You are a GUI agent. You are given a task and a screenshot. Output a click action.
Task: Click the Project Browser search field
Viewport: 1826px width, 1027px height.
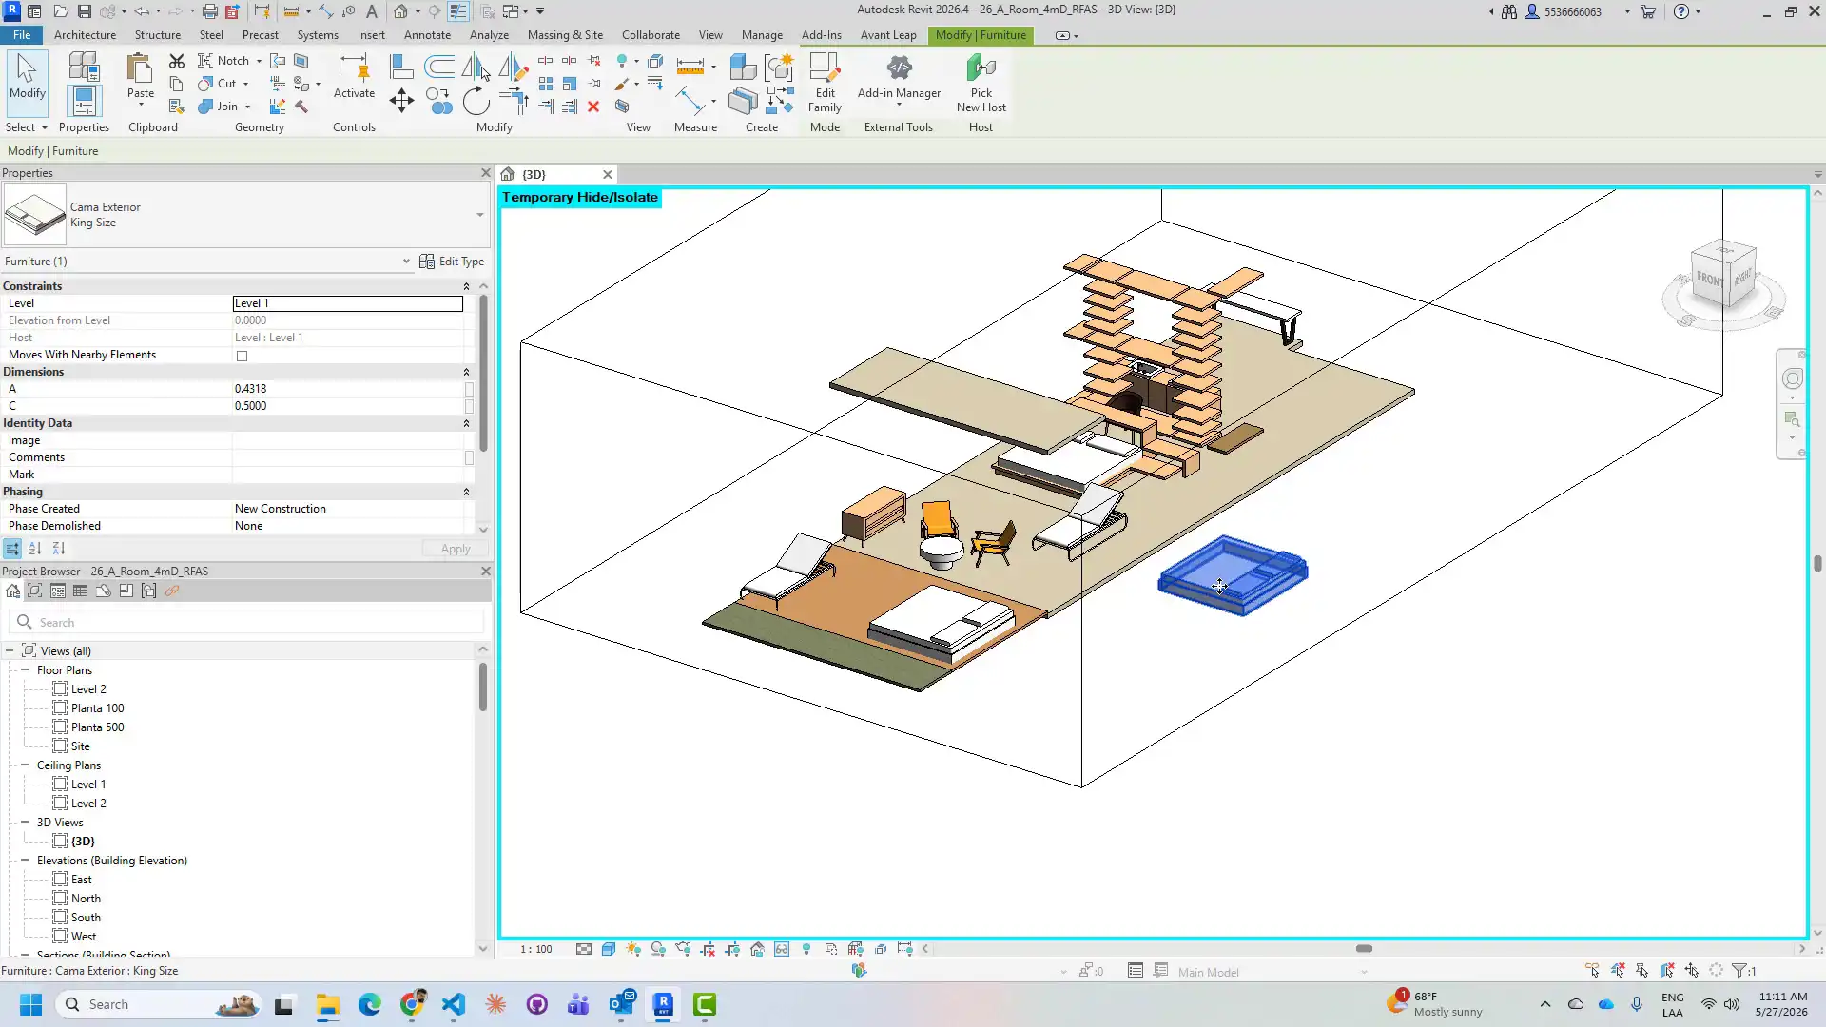pyautogui.click(x=246, y=622)
